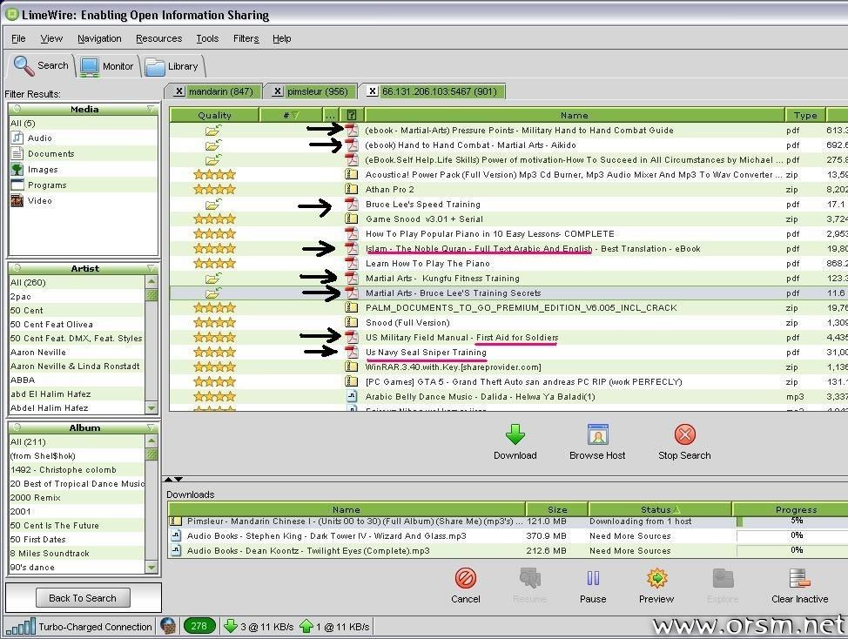
Task: Click the zip icon for Pimsleur download row
Action: [176, 521]
